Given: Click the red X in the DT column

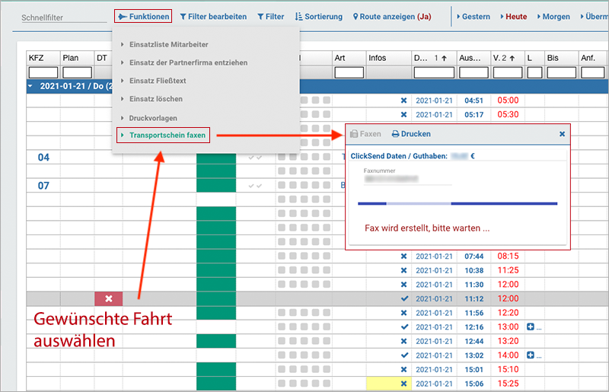Looking at the screenshot, I should point(108,299).
